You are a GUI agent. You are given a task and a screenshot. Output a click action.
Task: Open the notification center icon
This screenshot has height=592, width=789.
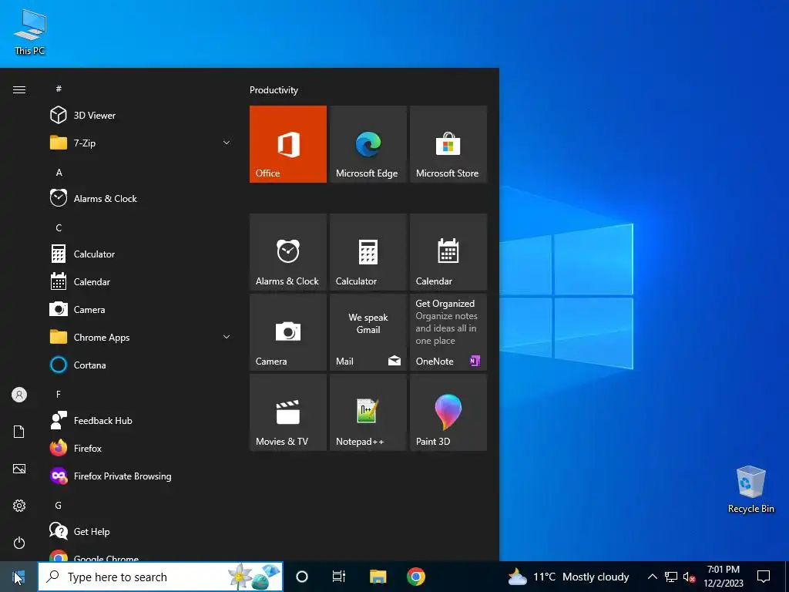point(764,577)
